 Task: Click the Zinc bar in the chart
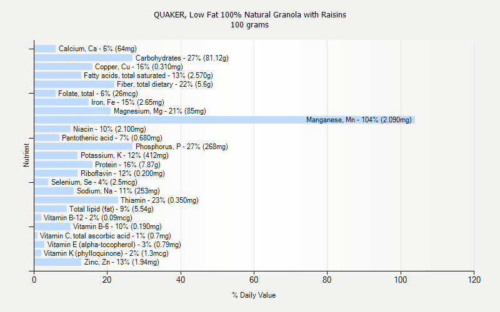(x=57, y=262)
